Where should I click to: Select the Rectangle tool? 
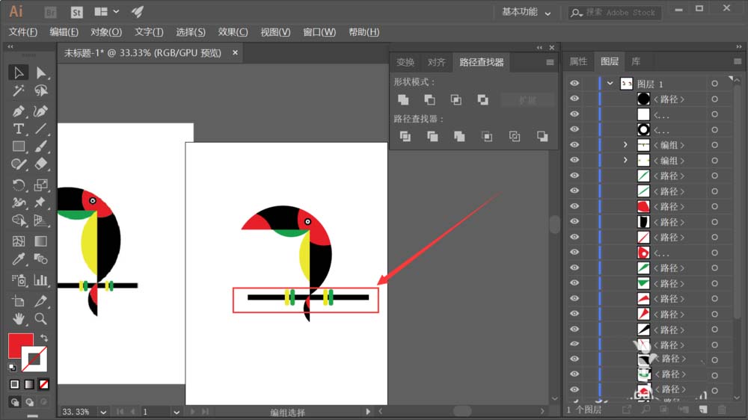point(18,146)
